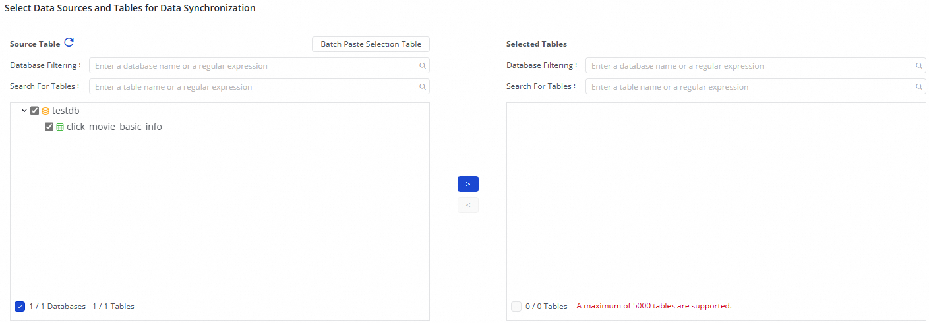This screenshot has width=929, height=323.
Task: Focus the Selected Tables Database Filtering input
Action: (752, 66)
